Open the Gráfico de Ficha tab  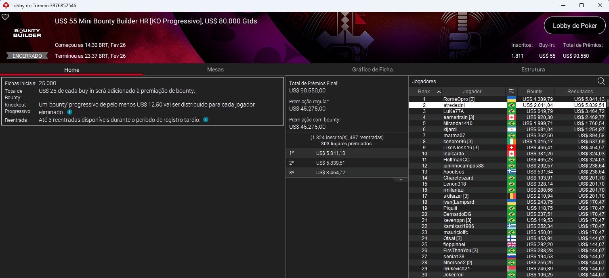[372, 69]
